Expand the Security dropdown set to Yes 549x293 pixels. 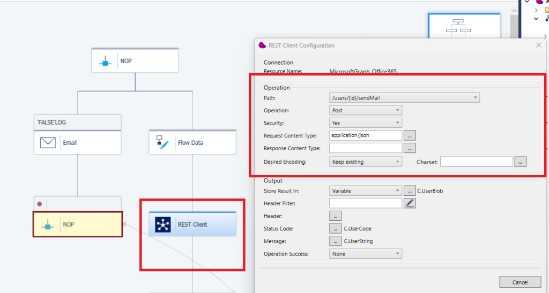click(365, 123)
